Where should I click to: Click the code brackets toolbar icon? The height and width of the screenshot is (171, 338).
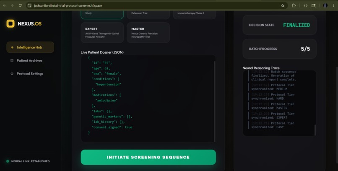click(305, 5)
